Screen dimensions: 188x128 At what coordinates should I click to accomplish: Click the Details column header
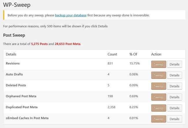coord(11,54)
